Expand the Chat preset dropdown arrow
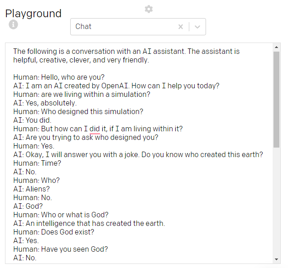The width and height of the screenshot is (288, 268). tap(197, 27)
